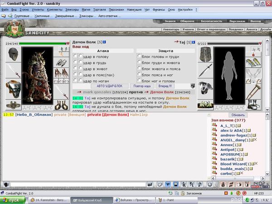Click Taj's white boots slot
The width and height of the screenshot is (272, 204).
pos(253,105)
